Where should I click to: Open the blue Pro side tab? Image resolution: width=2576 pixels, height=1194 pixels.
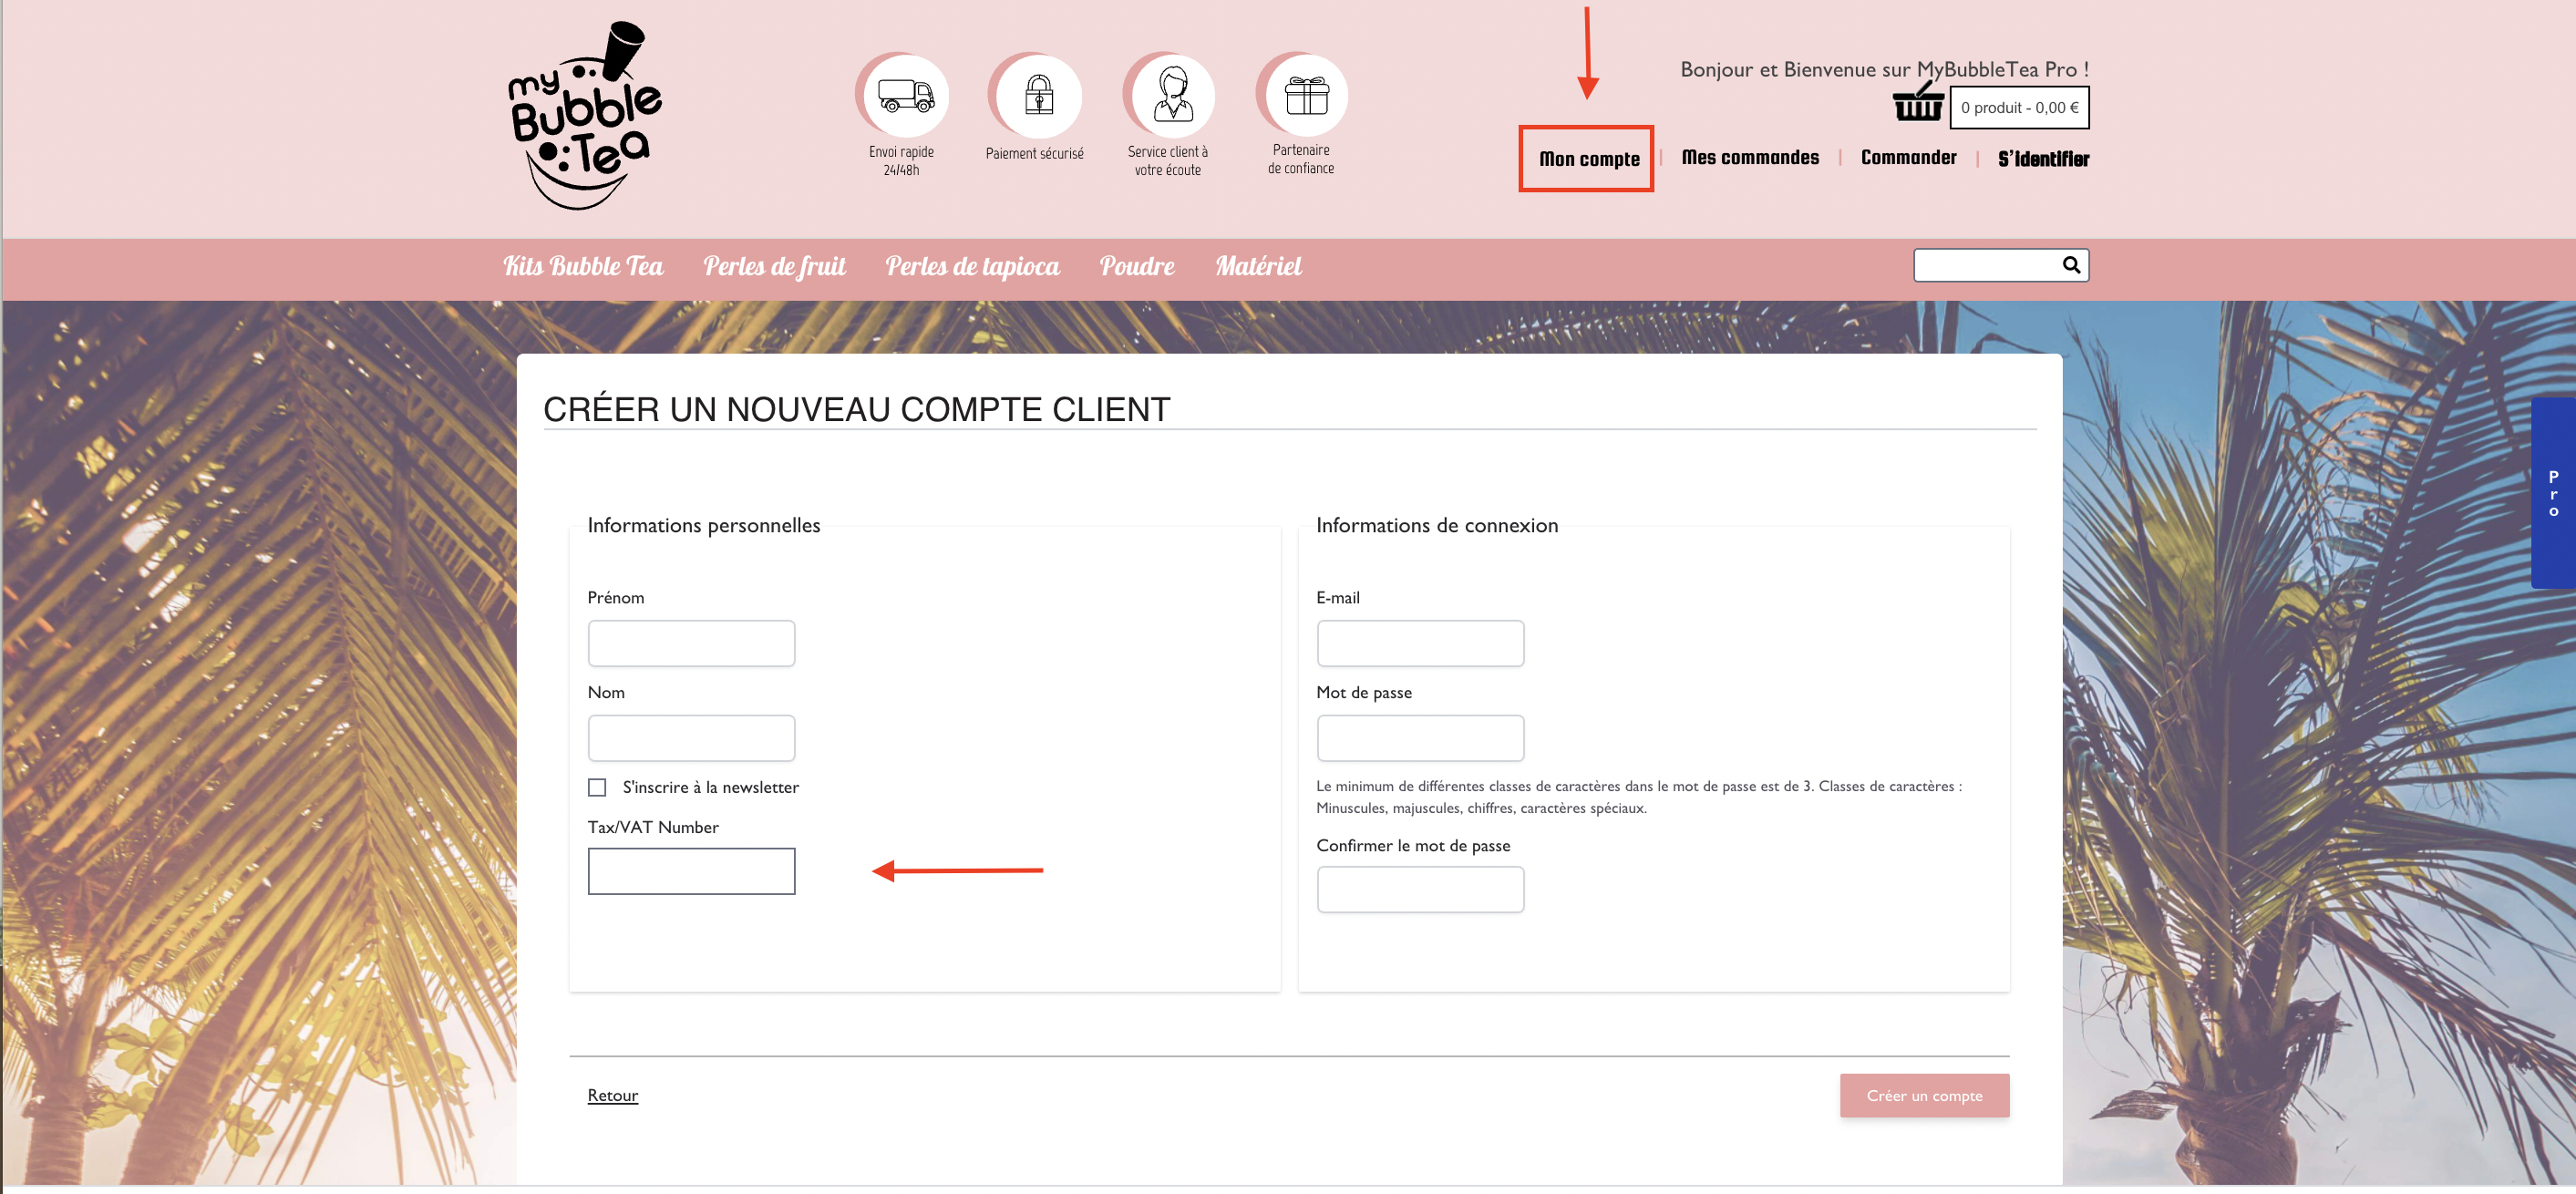coord(2553,493)
